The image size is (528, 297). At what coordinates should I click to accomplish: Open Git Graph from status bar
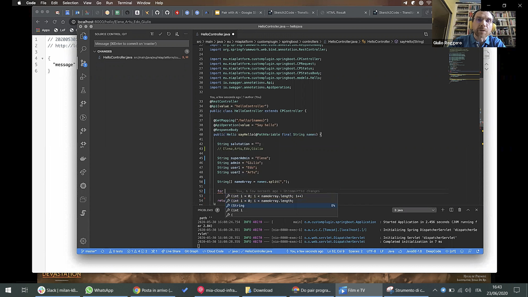pyautogui.click(x=191, y=251)
